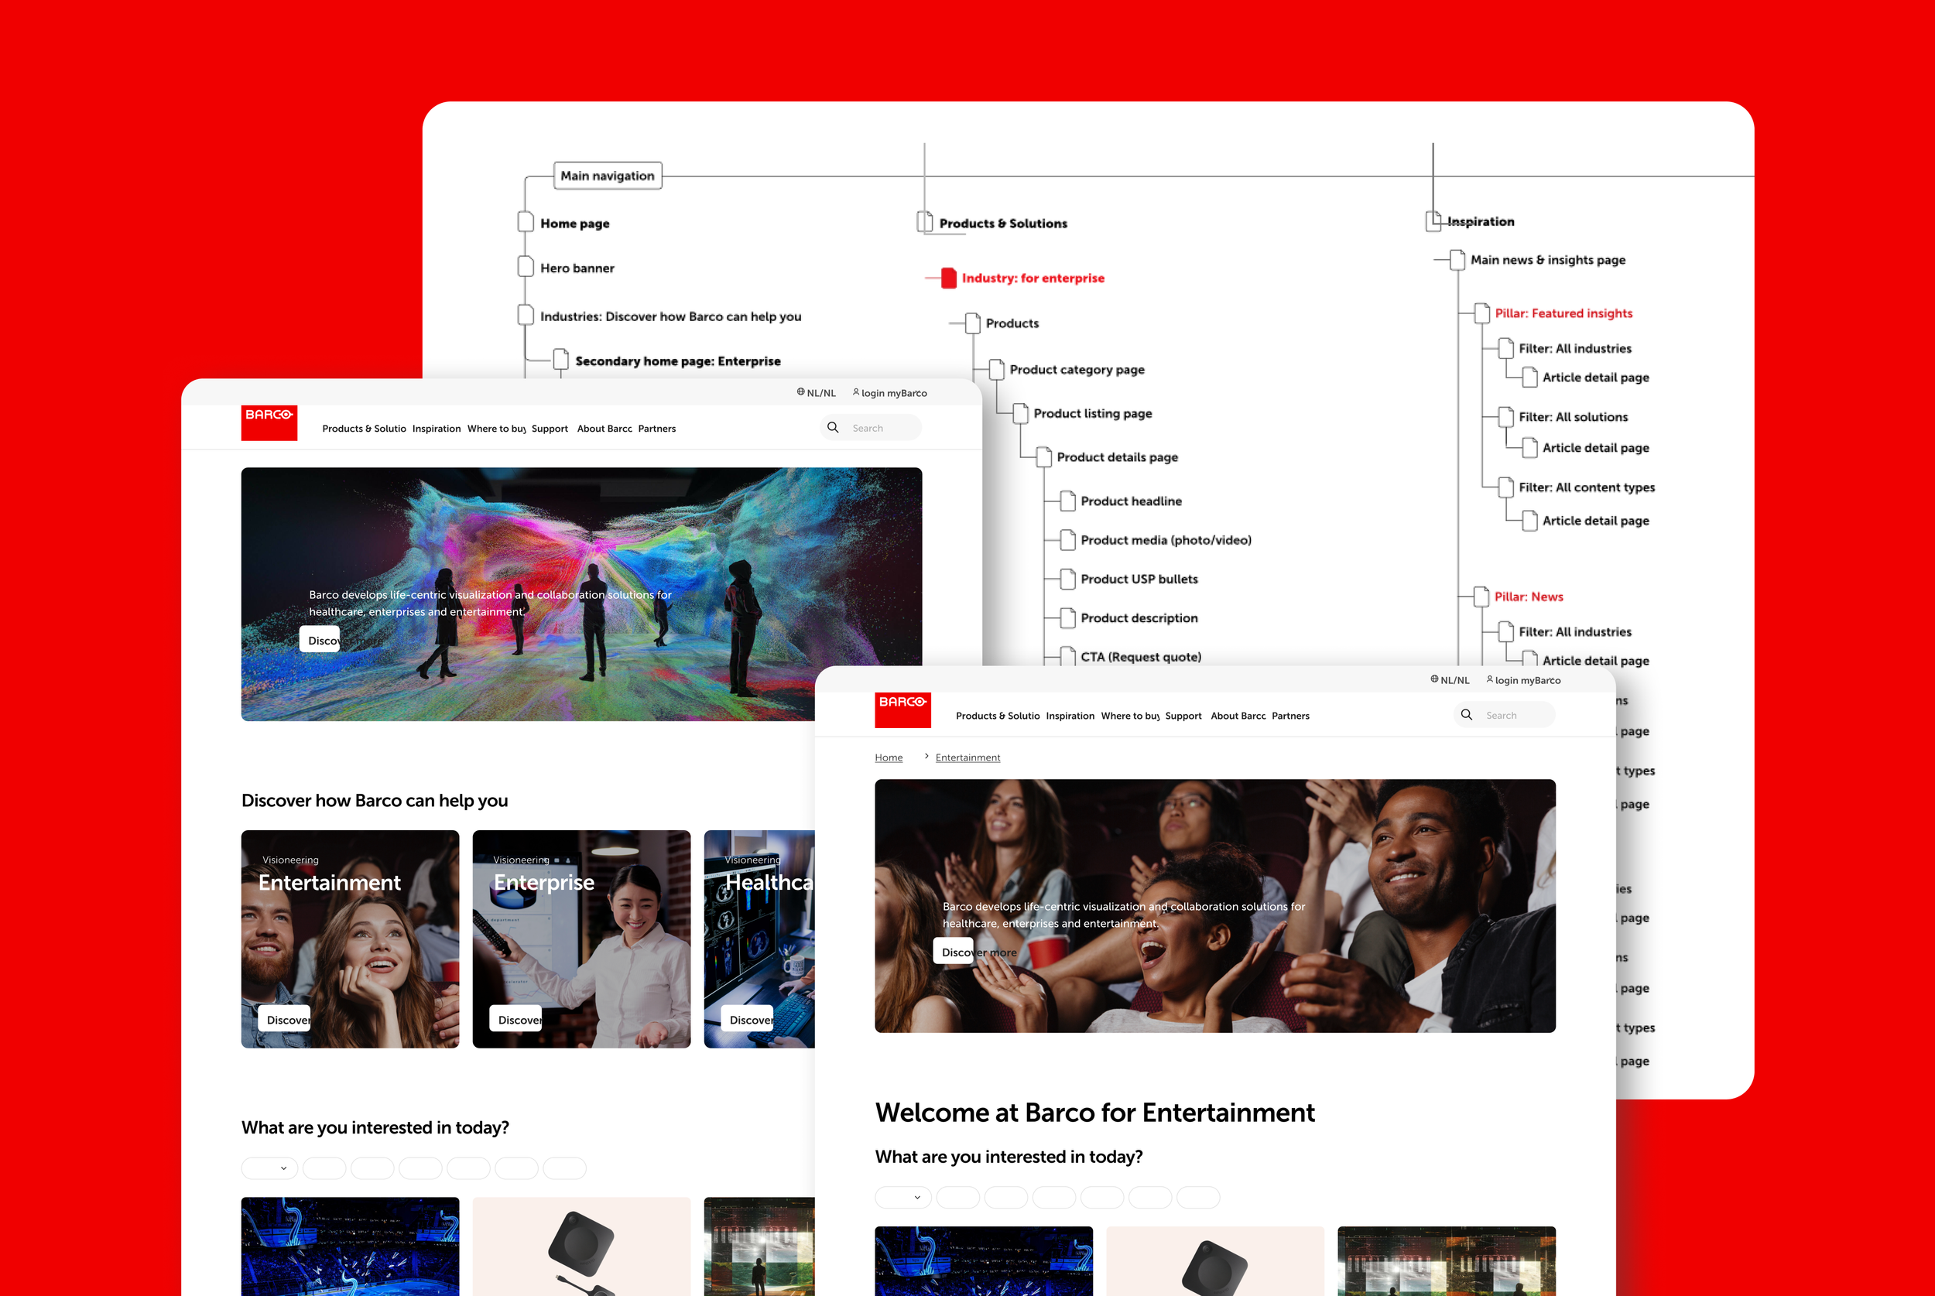Click the Home breadcrumb link
This screenshot has height=1296, width=1935.
click(889, 757)
